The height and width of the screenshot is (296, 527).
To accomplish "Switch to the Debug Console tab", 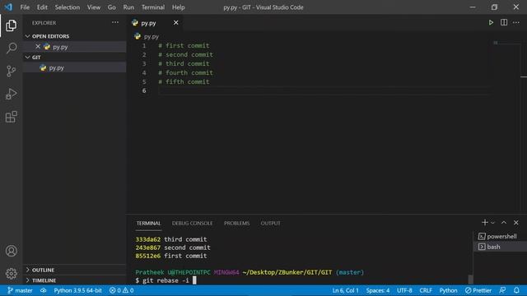I will [x=192, y=223].
